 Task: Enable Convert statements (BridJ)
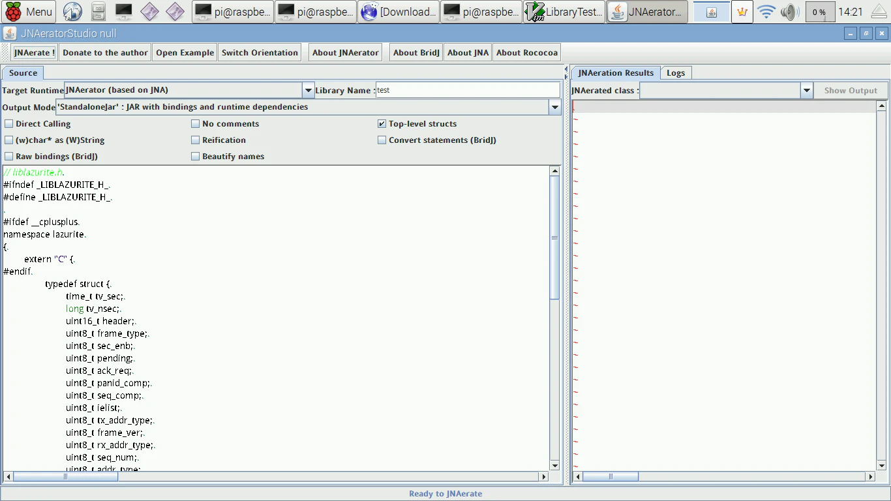[382, 140]
